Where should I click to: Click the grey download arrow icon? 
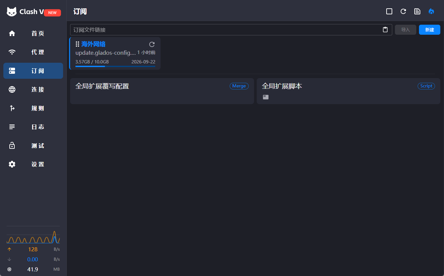click(x=9, y=259)
